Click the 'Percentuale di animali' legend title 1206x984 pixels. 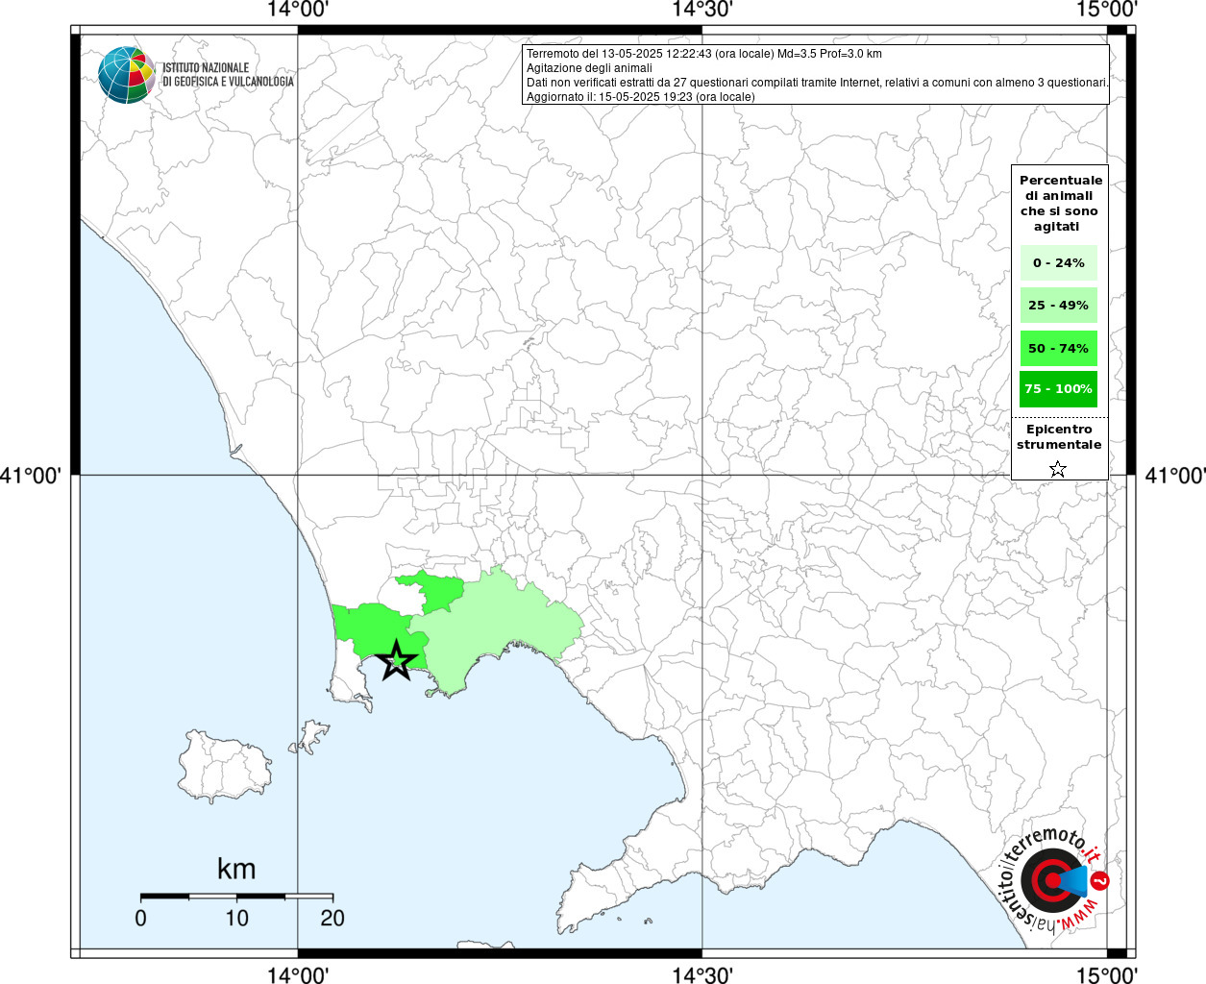click(1060, 204)
